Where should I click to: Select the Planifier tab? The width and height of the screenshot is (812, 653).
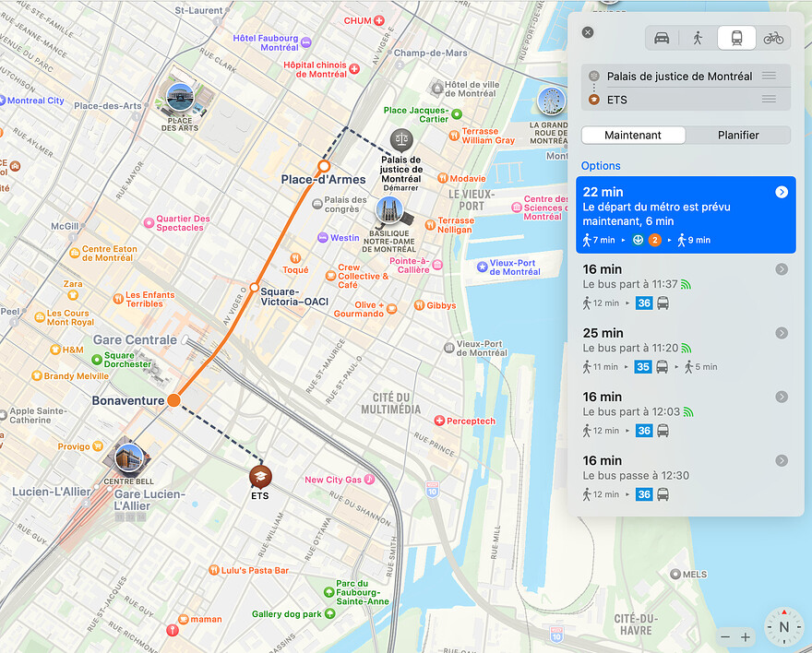(738, 135)
